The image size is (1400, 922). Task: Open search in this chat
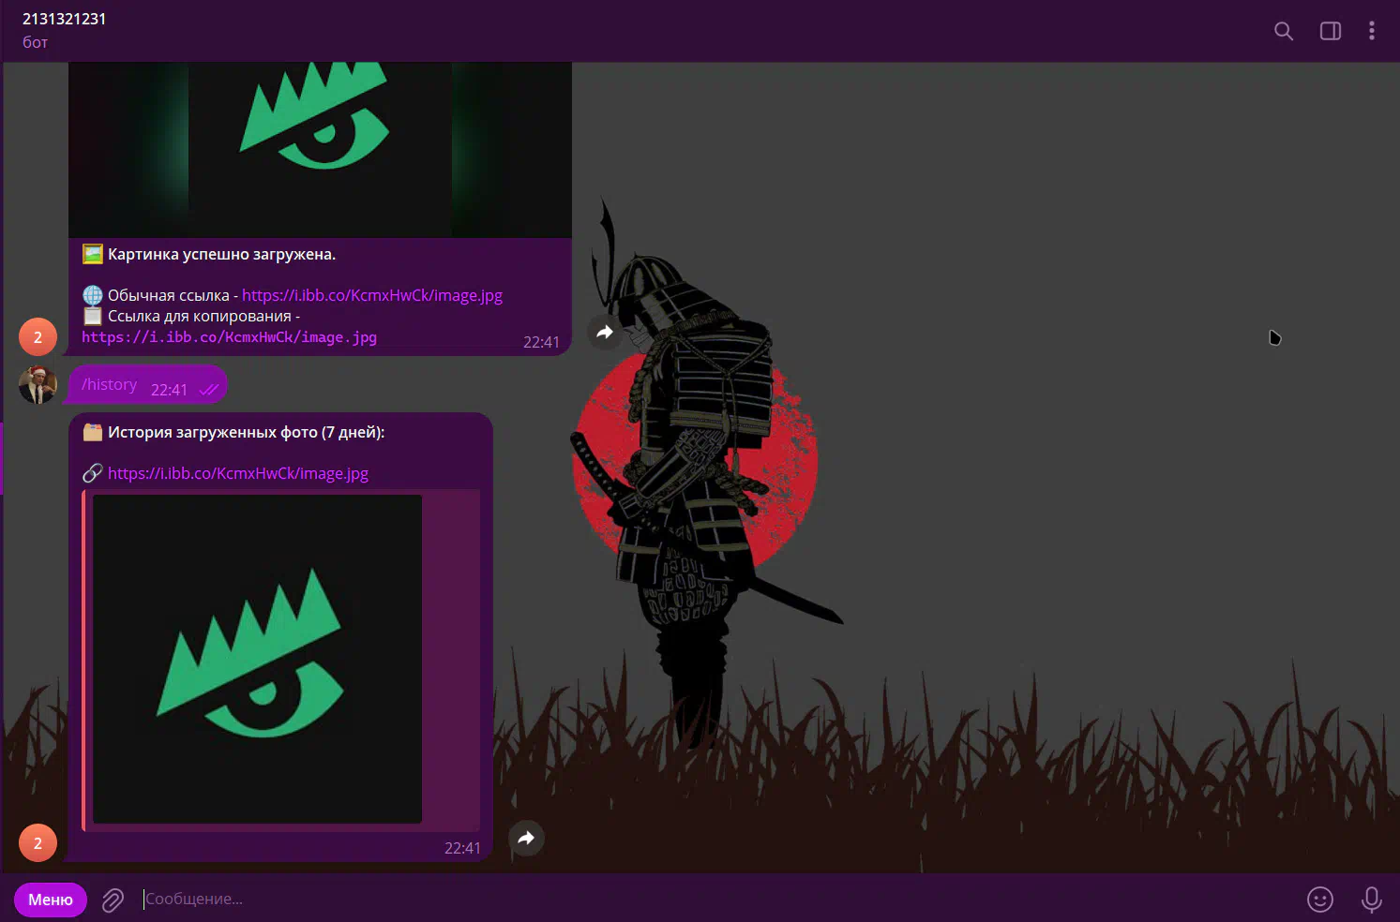1283,31
